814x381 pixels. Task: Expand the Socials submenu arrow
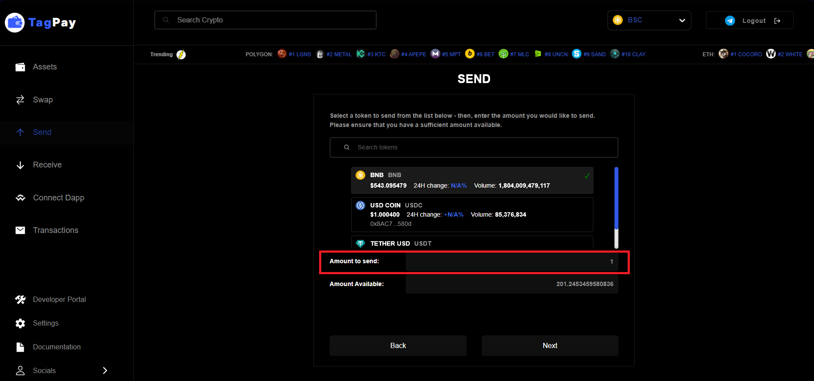(x=105, y=370)
